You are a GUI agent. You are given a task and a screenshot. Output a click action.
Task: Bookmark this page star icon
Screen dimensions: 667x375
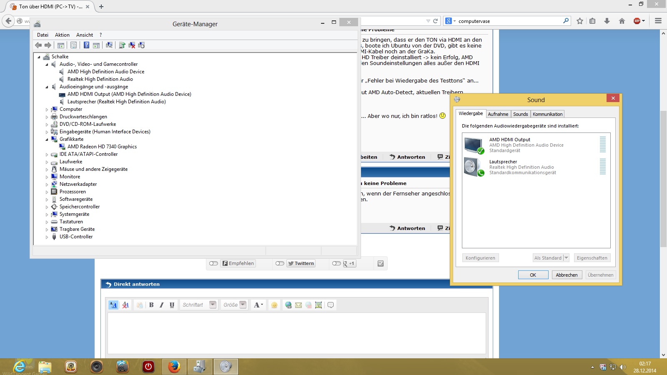click(580, 21)
